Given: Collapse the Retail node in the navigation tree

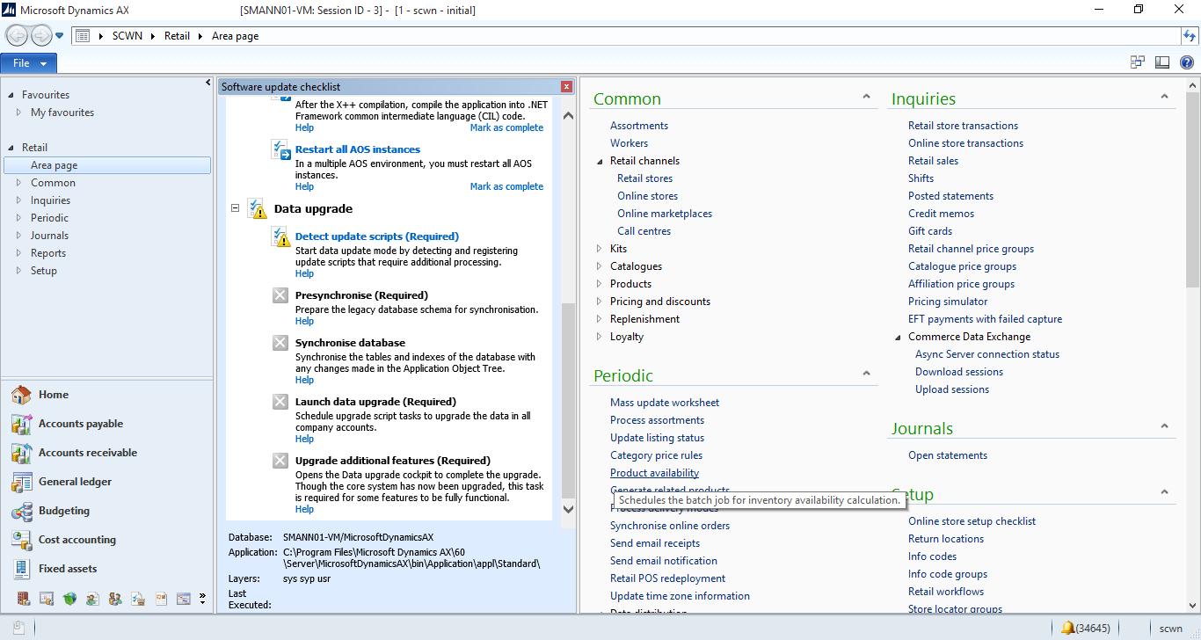Looking at the screenshot, I should [x=11, y=148].
